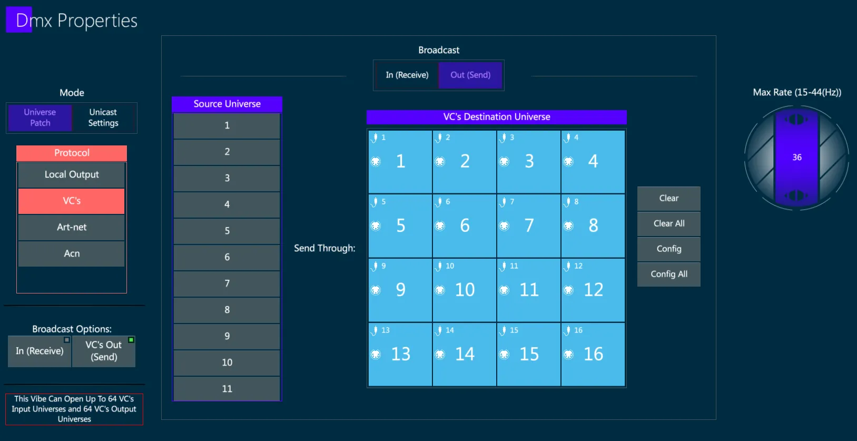Select the VC's protocol entry
The height and width of the screenshot is (441, 857).
(72, 201)
